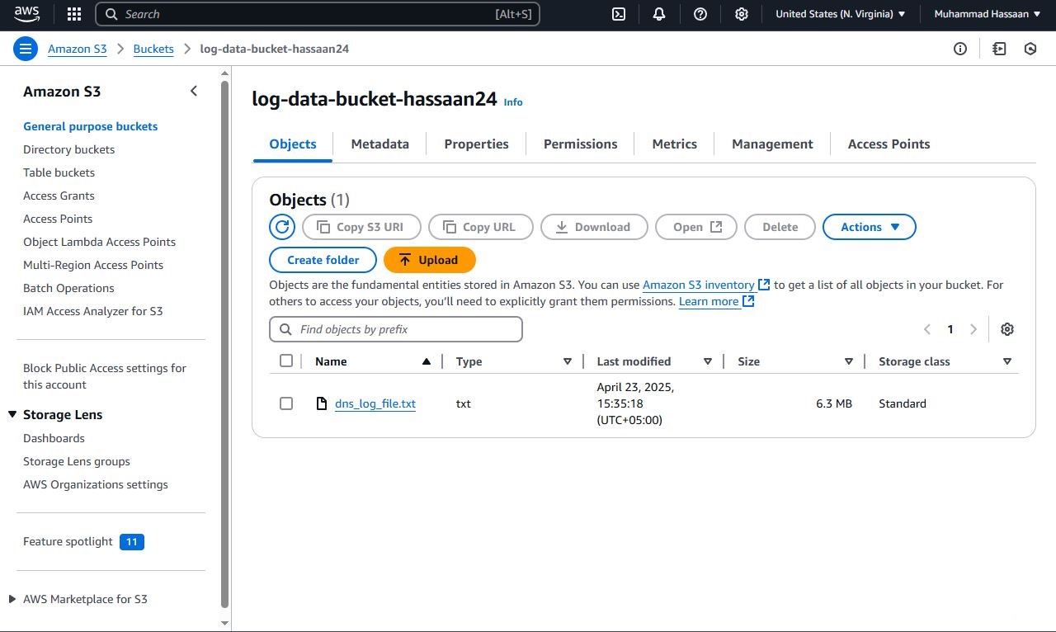Image resolution: width=1056 pixels, height=632 pixels.
Task: Expand AWS Marketplace for S3
Action: coord(12,599)
